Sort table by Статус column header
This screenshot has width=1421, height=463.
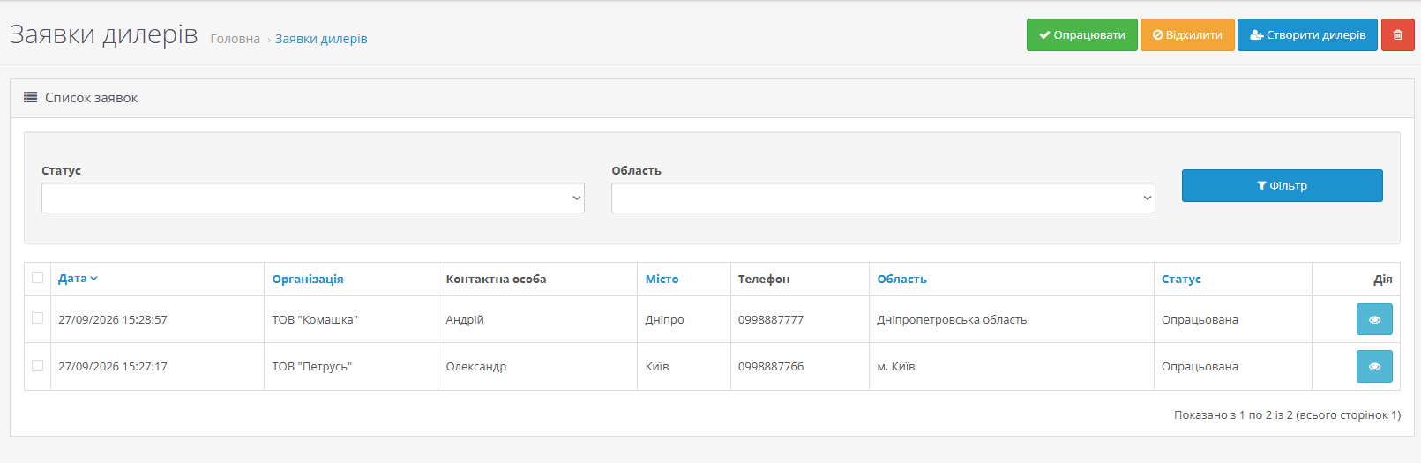click(x=1181, y=279)
